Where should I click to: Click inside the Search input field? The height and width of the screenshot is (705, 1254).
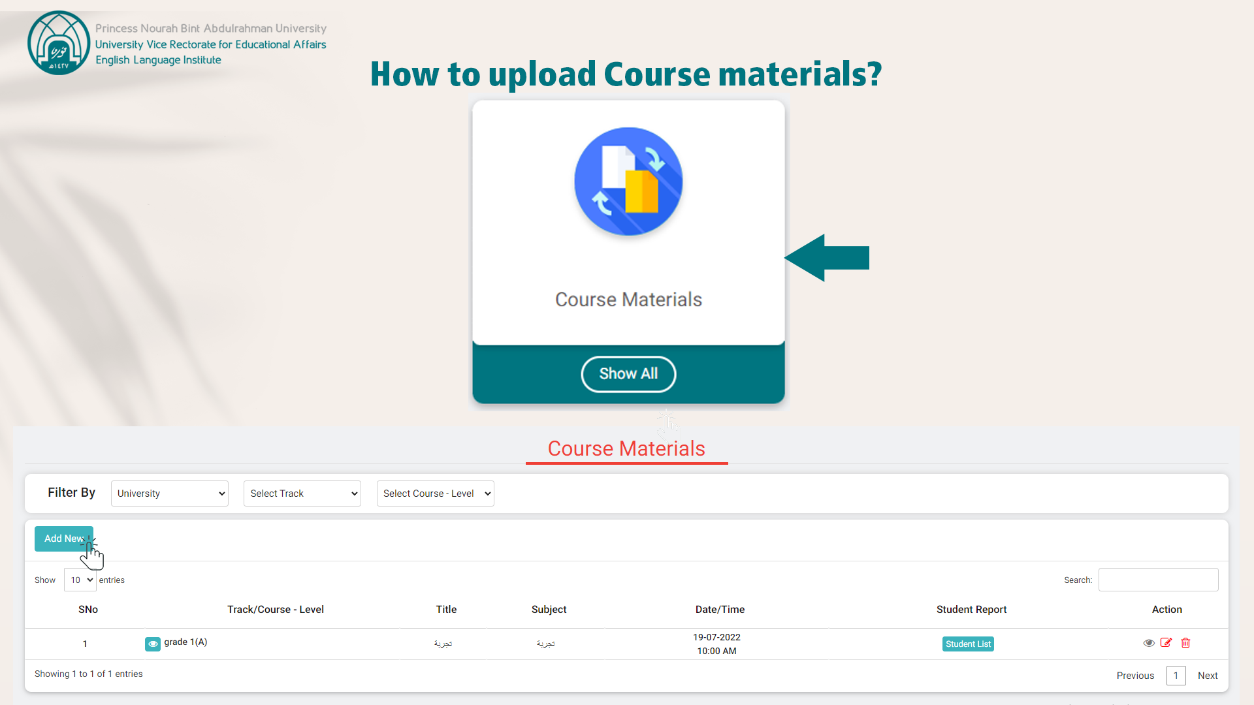(x=1158, y=580)
